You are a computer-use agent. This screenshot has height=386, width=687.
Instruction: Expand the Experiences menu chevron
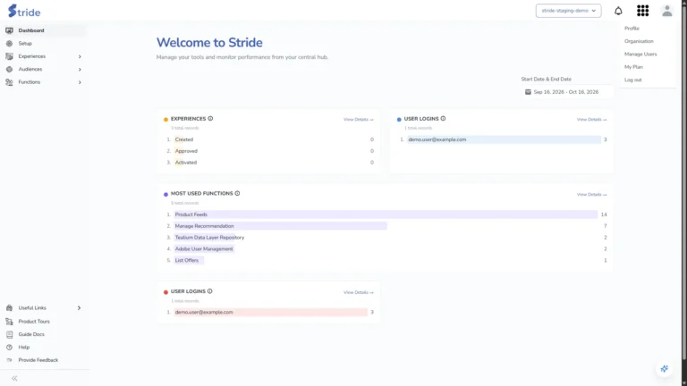click(80, 56)
